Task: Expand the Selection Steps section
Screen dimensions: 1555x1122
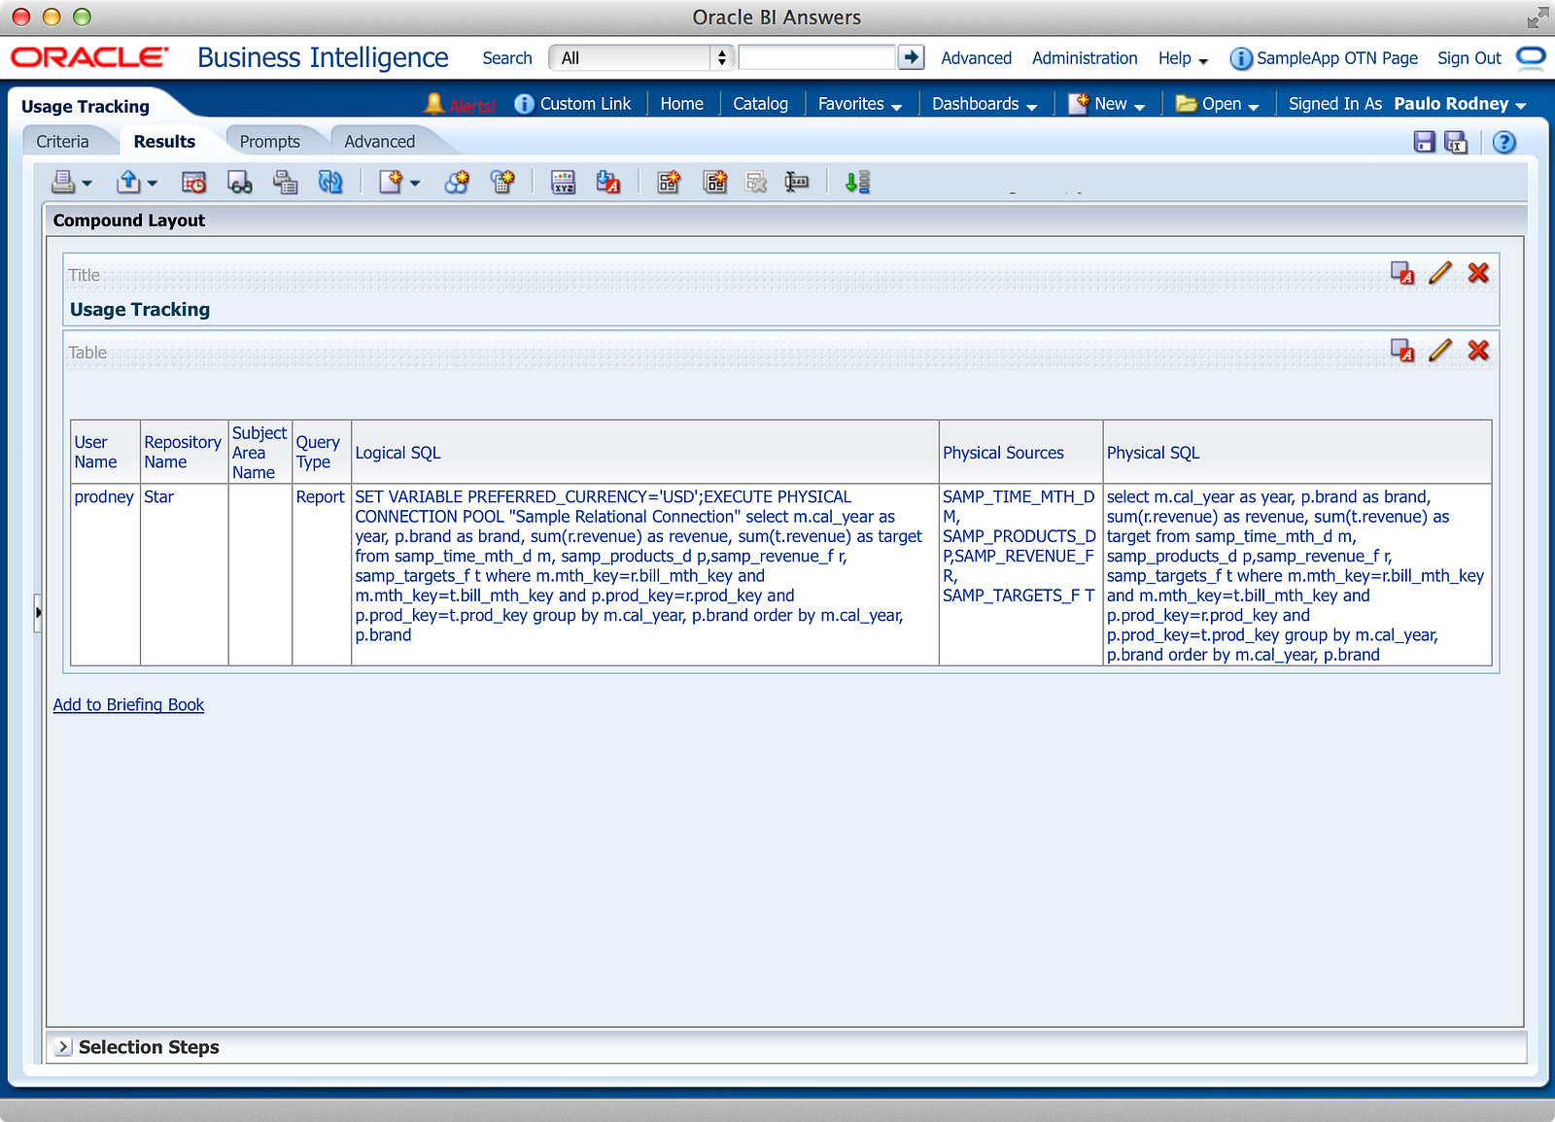Action: pyautogui.click(x=63, y=1047)
